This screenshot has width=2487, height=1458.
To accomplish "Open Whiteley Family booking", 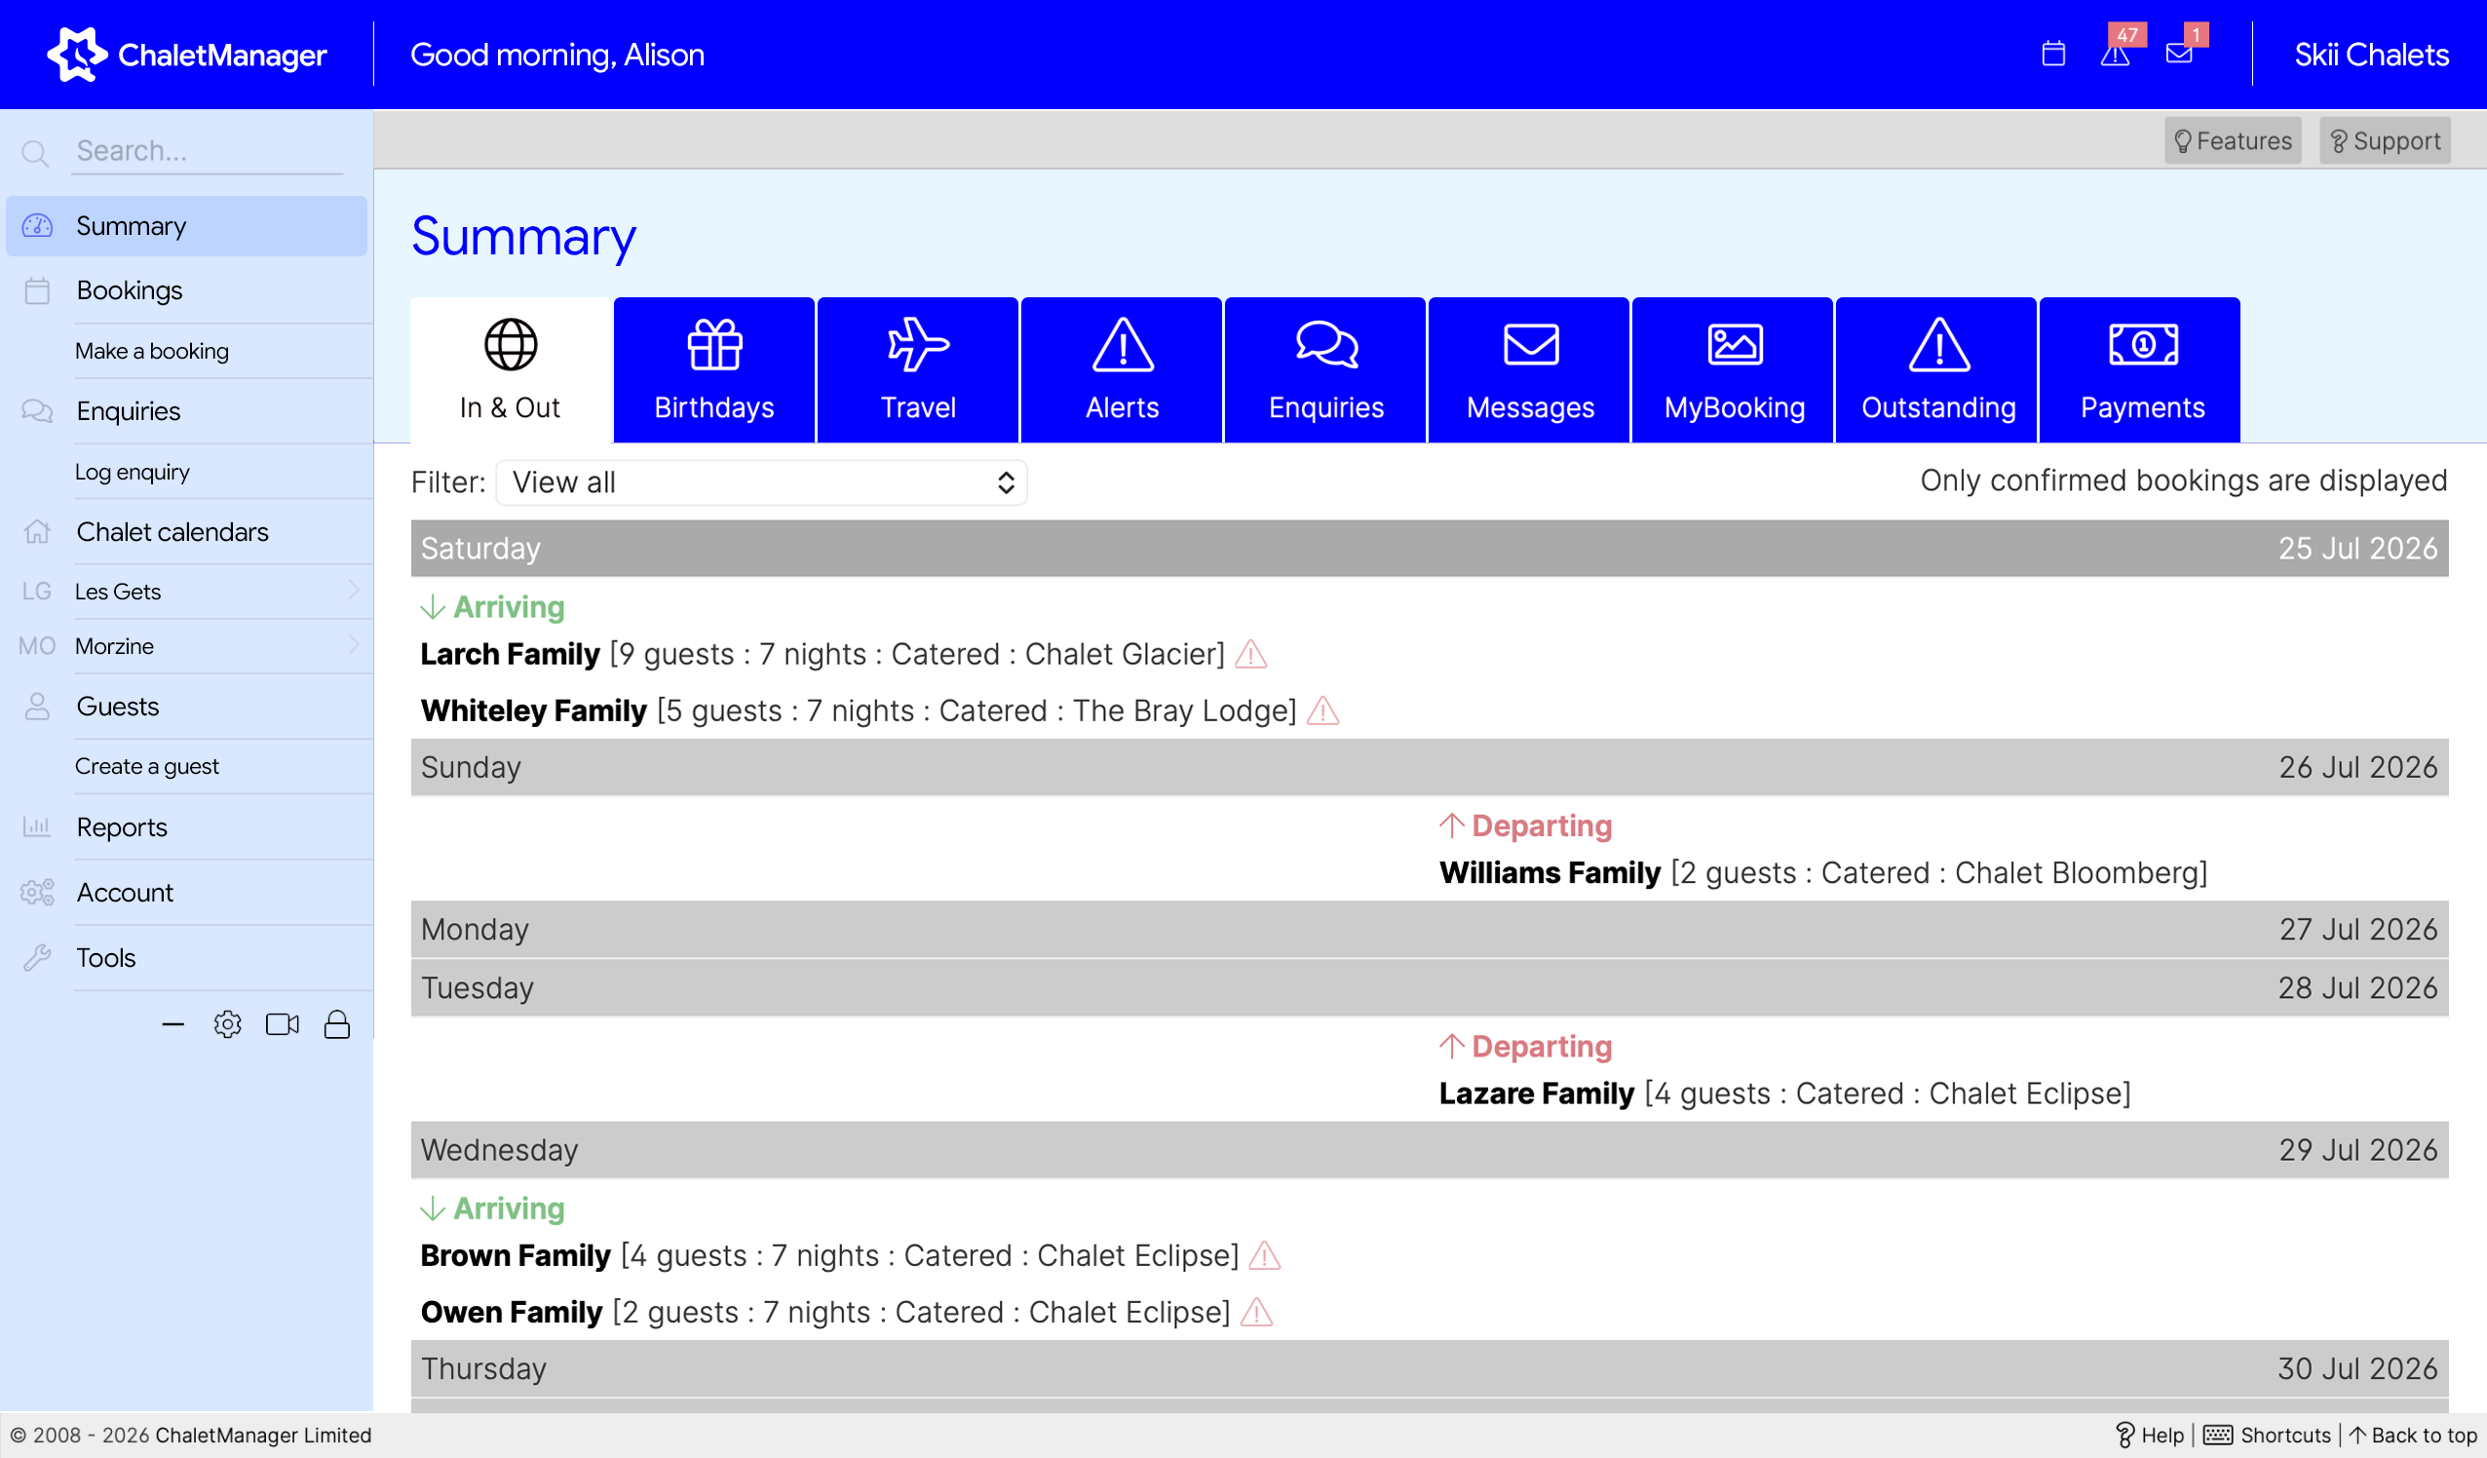I will coord(533,710).
